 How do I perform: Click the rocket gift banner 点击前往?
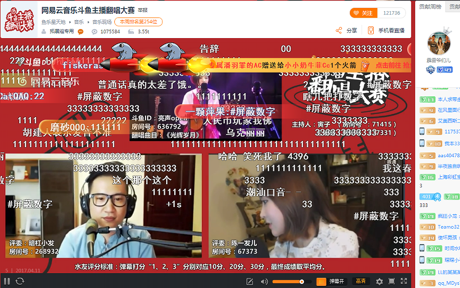[x=393, y=65]
